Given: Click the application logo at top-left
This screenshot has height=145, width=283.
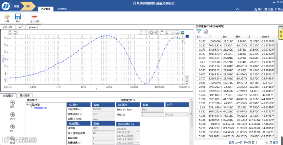Looking at the screenshot, I should pyautogui.click(x=5, y=6).
